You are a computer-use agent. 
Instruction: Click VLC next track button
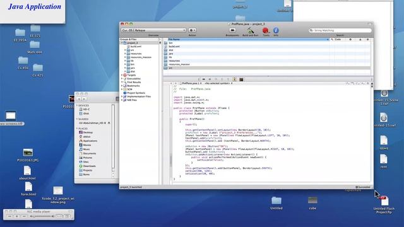(24, 216)
